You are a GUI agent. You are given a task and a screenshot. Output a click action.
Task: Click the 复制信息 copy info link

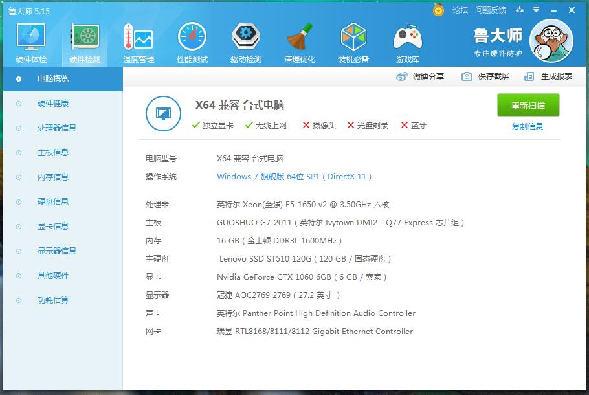pyautogui.click(x=528, y=127)
